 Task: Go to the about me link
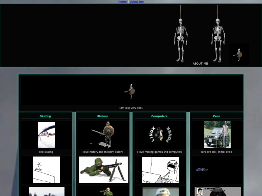tap(137, 2)
